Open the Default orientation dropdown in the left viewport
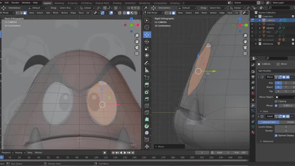 pyautogui.click(x=37, y=8)
